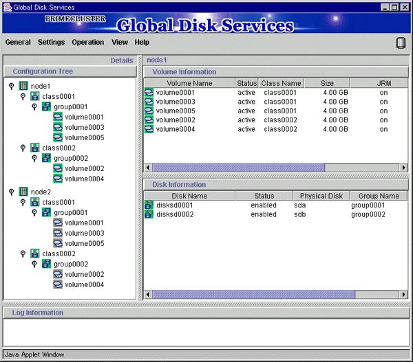Click Physical Disk column header
The width and height of the screenshot is (413, 362).
pyautogui.click(x=321, y=196)
